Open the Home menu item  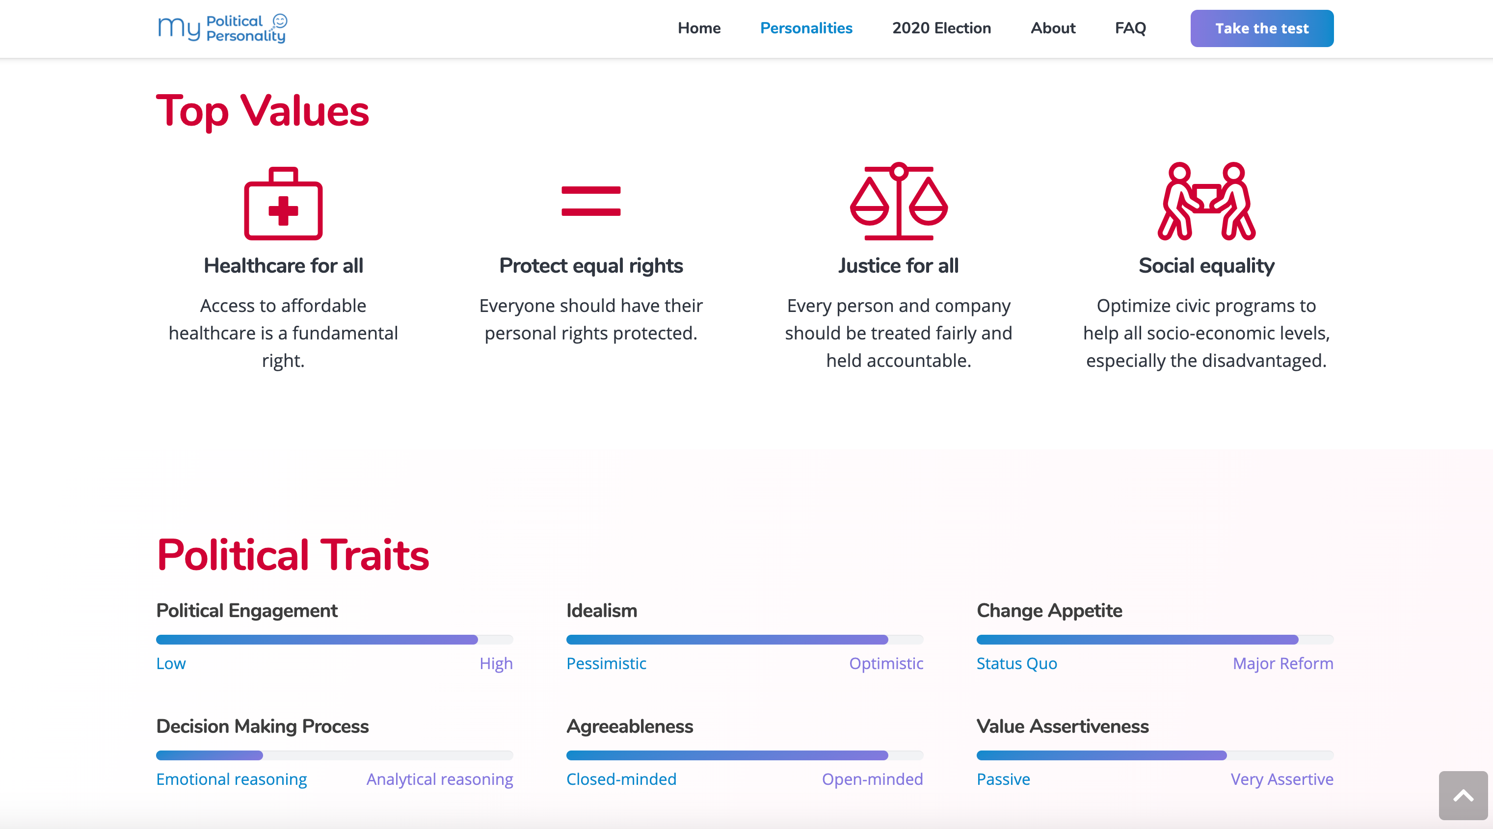699,28
